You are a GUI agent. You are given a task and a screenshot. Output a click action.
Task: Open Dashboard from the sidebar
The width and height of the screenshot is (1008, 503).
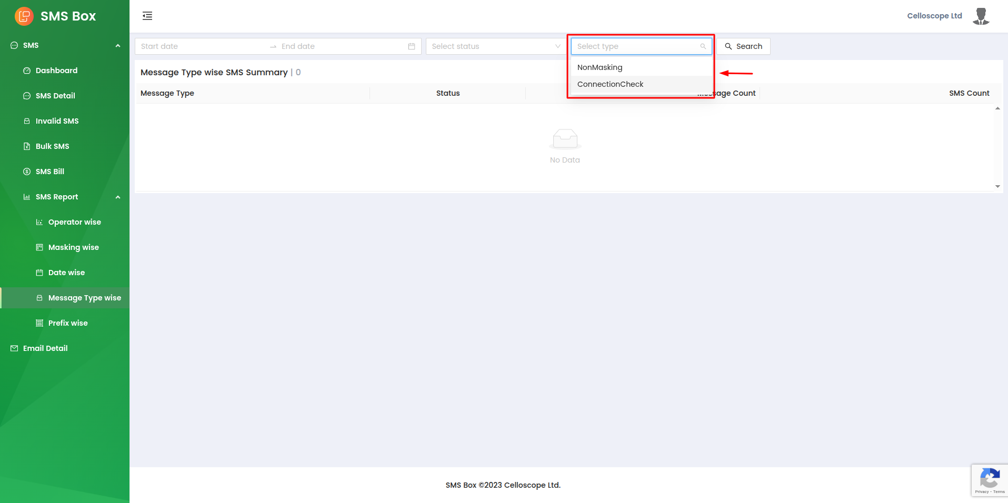56,71
